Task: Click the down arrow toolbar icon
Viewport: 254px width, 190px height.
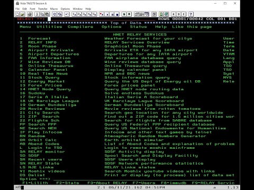Action: coord(129,14)
